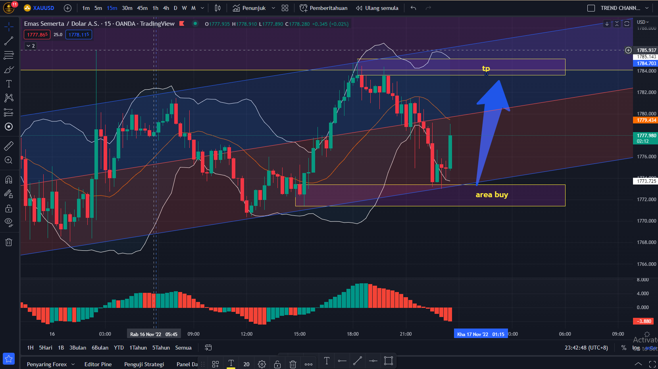Set range to 1H
The image size is (658, 369).
[x=30, y=348]
